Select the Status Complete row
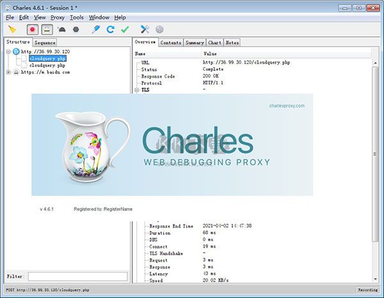 tap(252, 70)
